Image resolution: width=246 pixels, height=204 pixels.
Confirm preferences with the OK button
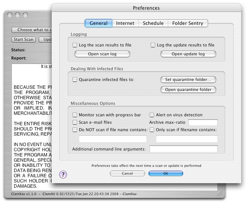pos(166,174)
